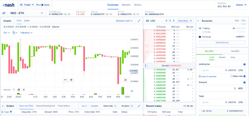249x116 pixels.
Task: Click the Trading account shuffle icon
Action: click(200, 28)
